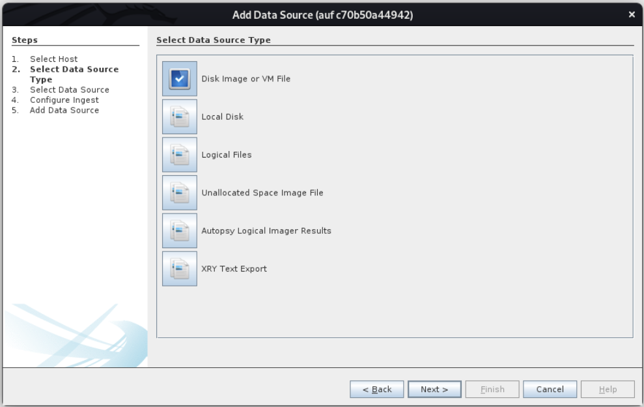644x407 pixels.
Task: Select the Disk Image or VM File icon
Action: pos(179,79)
